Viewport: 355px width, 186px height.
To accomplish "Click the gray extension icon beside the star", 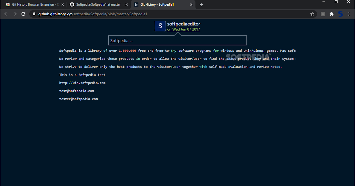I will (x=323, y=14).
